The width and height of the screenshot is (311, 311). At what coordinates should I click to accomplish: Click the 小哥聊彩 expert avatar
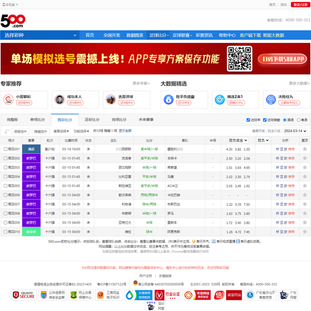(9, 99)
